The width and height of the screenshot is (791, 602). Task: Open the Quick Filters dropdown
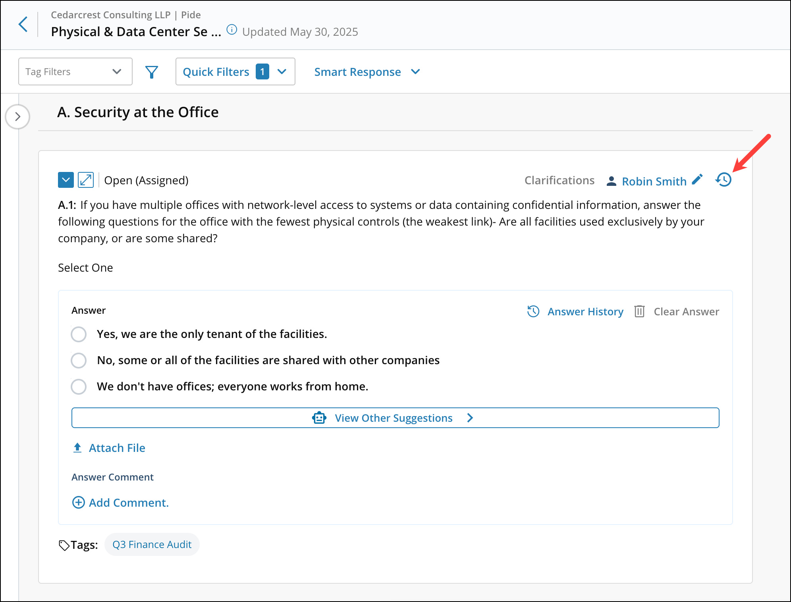pos(235,72)
